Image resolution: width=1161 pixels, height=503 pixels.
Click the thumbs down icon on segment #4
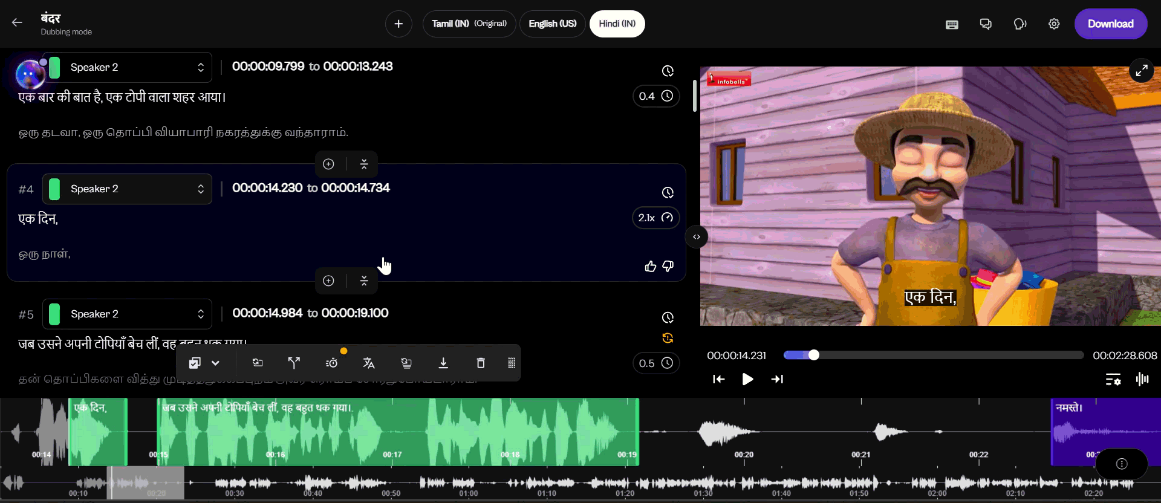tap(668, 266)
